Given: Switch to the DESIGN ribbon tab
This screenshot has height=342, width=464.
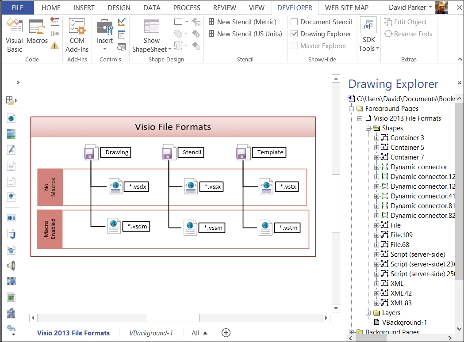Looking at the screenshot, I should point(119,8).
